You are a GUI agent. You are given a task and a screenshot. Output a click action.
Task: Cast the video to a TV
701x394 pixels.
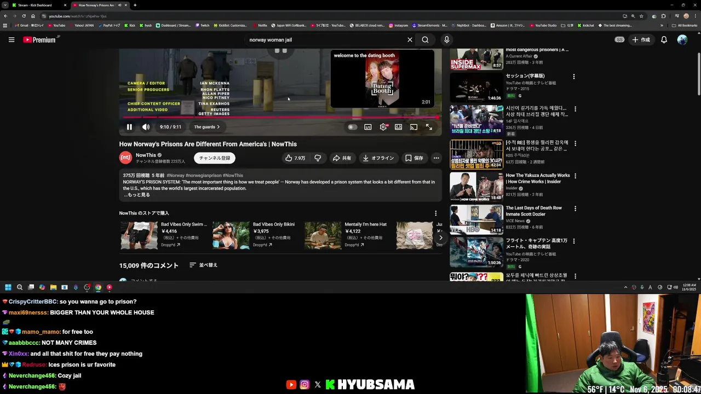[x=413, y=127]
